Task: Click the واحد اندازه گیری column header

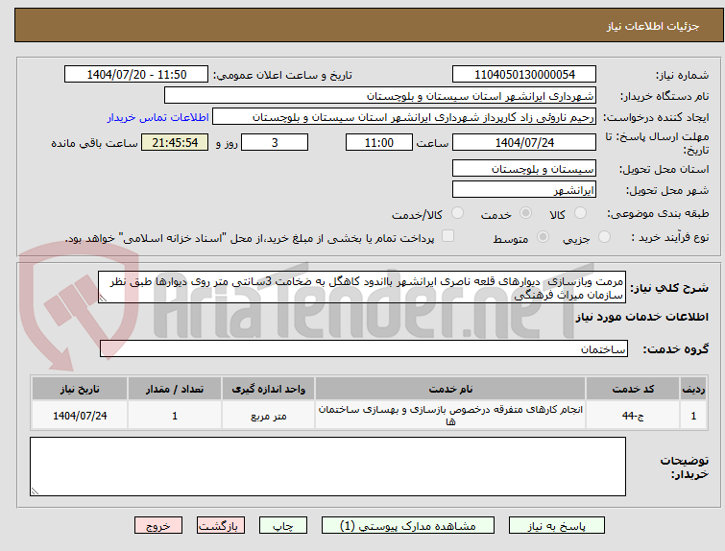Action: pyautogui.click(x=269, y=389)
